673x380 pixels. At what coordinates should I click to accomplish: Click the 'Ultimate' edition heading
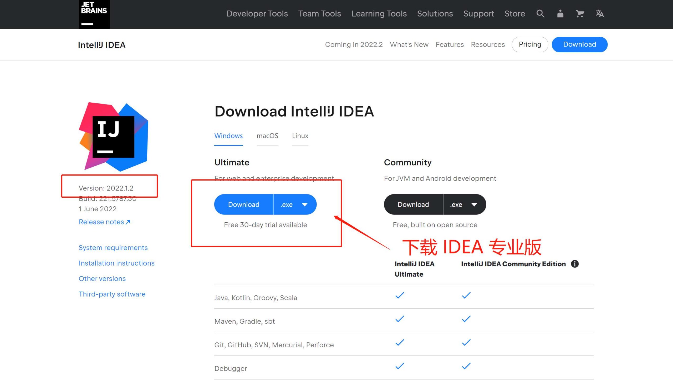[232, 162]
